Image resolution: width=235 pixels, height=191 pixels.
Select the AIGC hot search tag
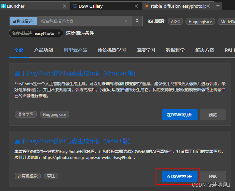click(175, 22)
